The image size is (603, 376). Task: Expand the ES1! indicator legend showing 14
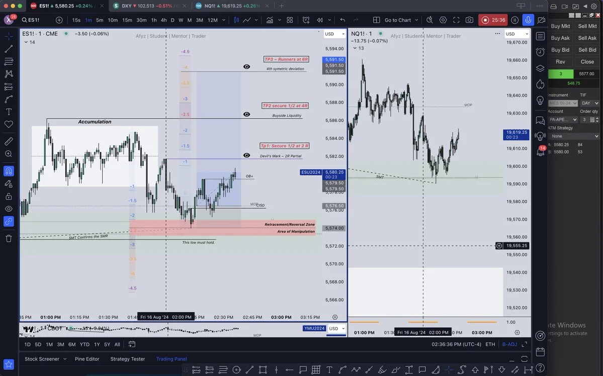click(x=29, y=42)
